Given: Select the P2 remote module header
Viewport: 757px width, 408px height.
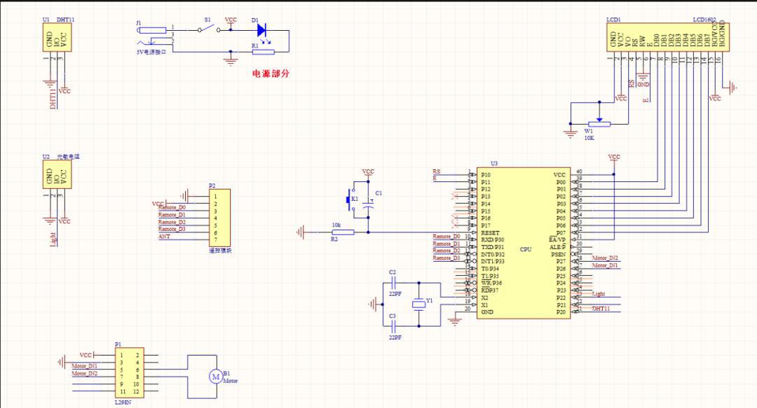Looking at the screenshot, I should [219, 218].
